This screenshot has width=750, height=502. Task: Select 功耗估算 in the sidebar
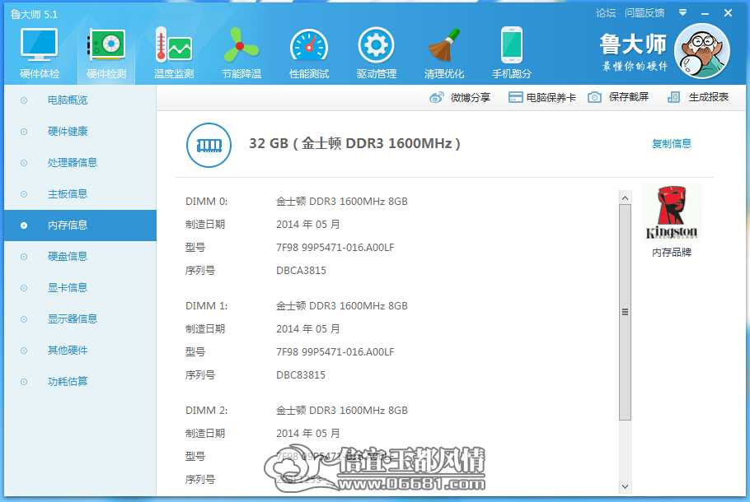[81, 382]
